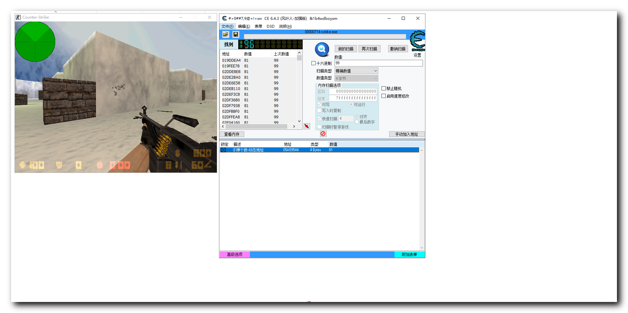Click the save floppy disk icon
Viewport: 628px width, 313px height.
click(236, 34)
